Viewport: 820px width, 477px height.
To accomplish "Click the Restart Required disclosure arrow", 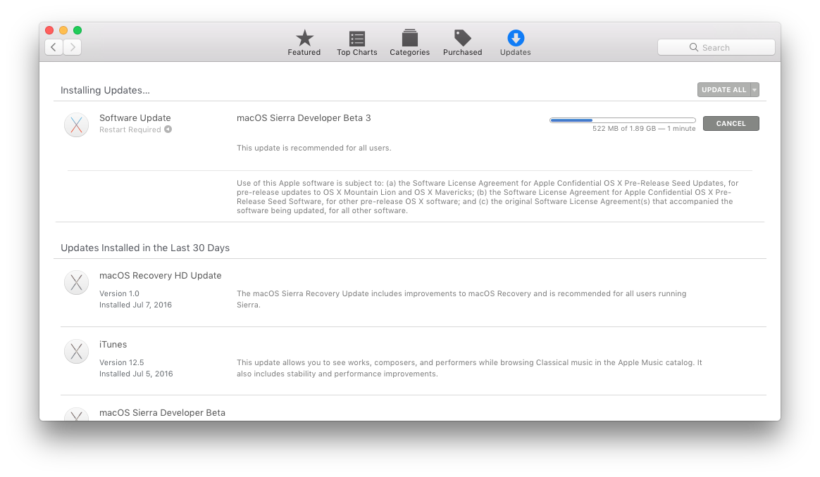I will pyautogui.click(x=168, y=129).
